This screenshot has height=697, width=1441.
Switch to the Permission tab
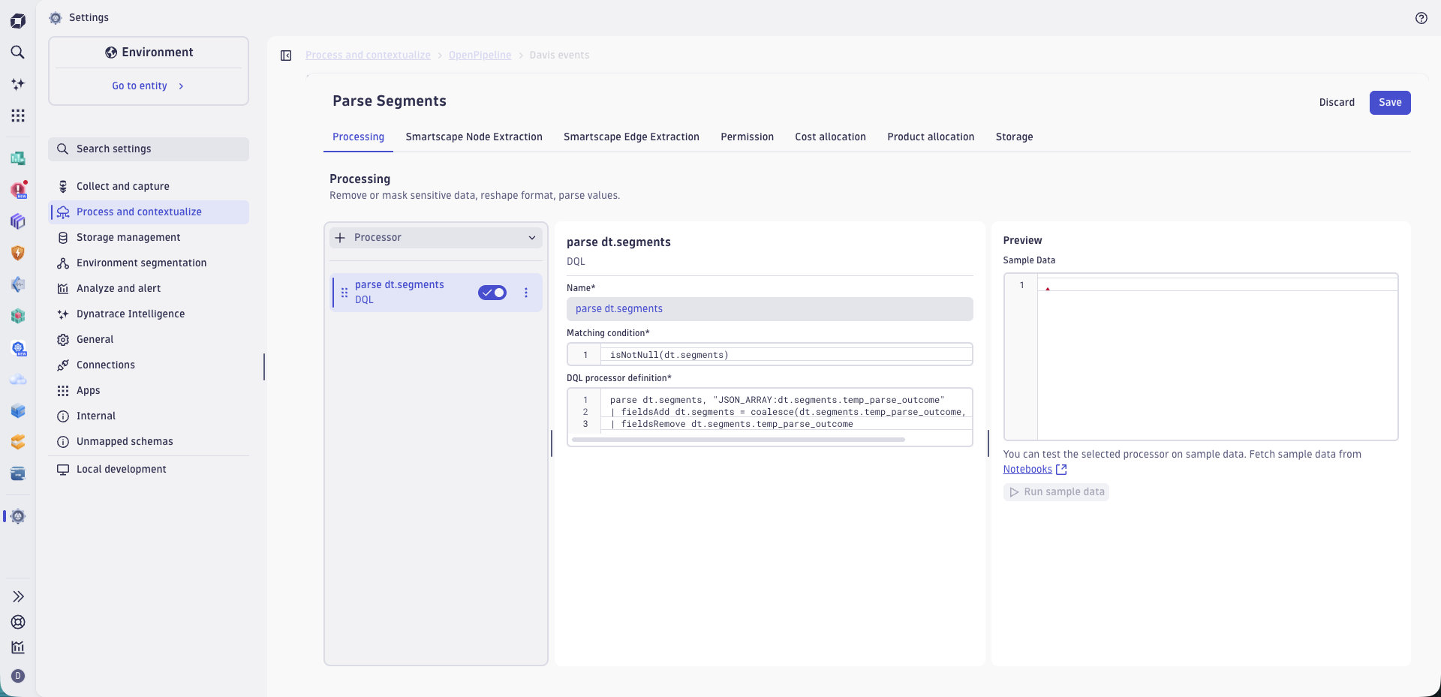(747, 137)
